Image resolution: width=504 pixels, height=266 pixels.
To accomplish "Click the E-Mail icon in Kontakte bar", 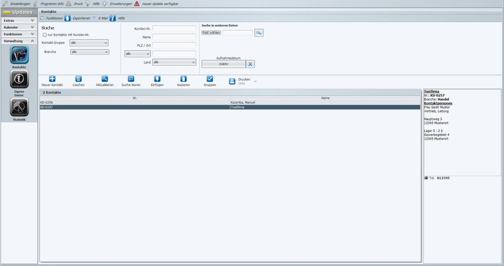I will tap(94, 18).
